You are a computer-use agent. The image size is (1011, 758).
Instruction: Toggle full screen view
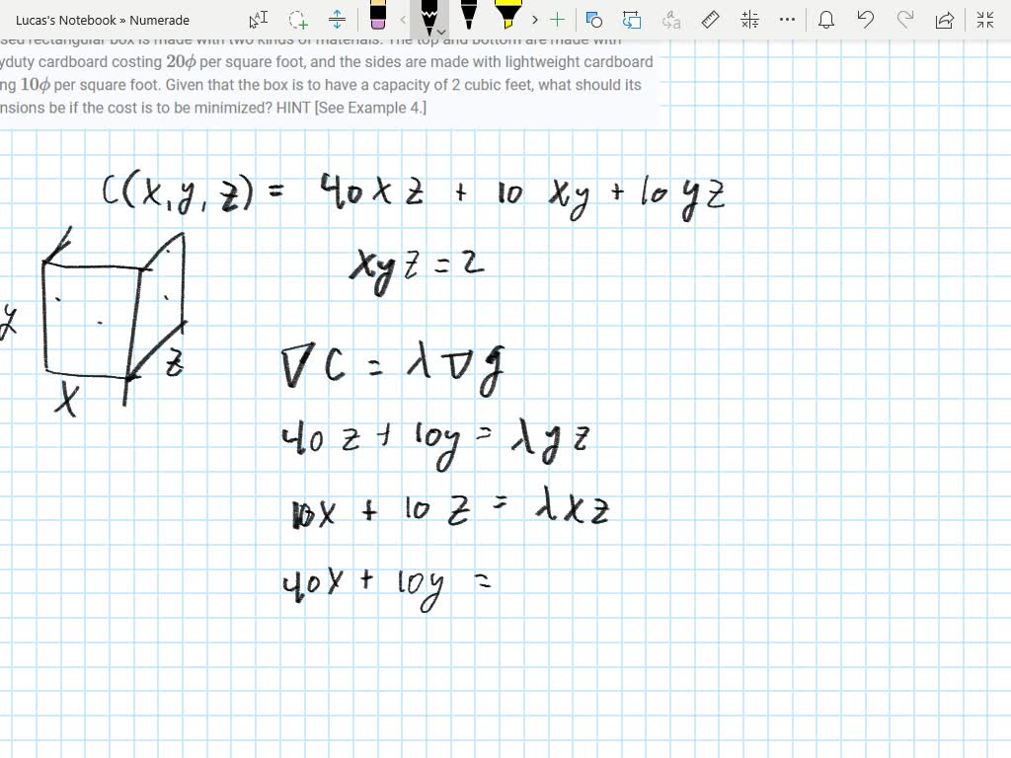click(x=984, y=19)
